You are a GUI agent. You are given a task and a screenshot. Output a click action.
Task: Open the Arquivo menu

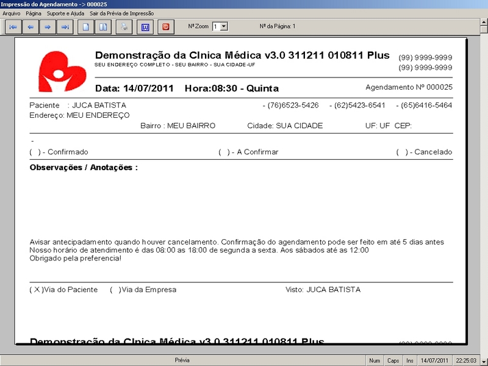pos(12,13)
